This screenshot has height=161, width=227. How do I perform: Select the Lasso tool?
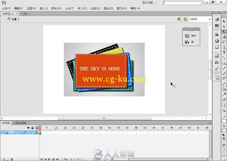pyautogui.click(x=224, y=42)
